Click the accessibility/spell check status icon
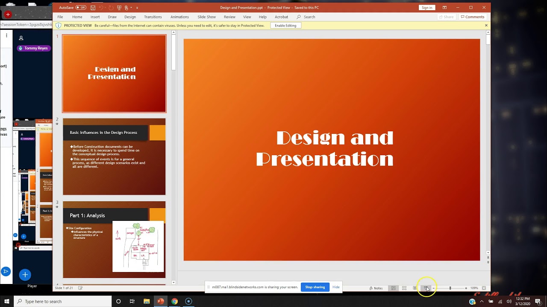547x307 pixels. click(80, 288)
